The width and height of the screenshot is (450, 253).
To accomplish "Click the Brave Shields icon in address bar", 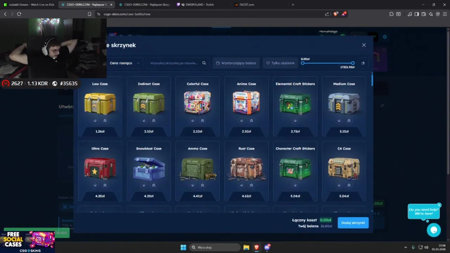I will pos(335,14).
